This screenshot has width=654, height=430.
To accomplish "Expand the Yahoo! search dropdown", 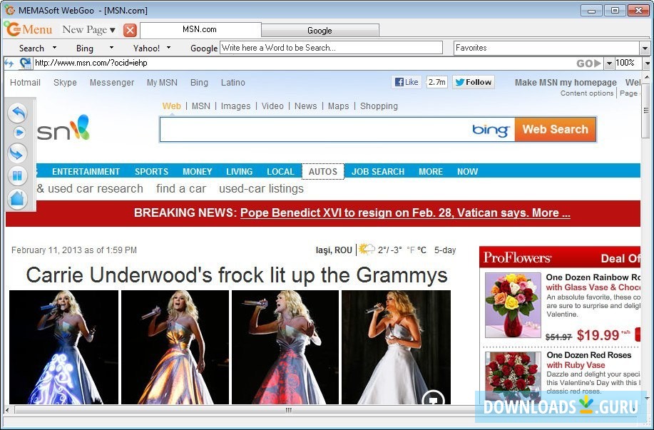I will (169, 47).
